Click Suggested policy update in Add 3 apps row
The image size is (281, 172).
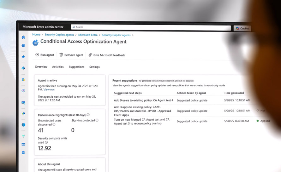click(x=192, y=111)
